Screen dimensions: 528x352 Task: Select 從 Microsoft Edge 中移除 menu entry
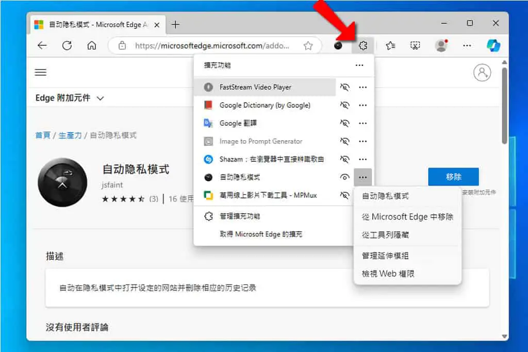407,217
